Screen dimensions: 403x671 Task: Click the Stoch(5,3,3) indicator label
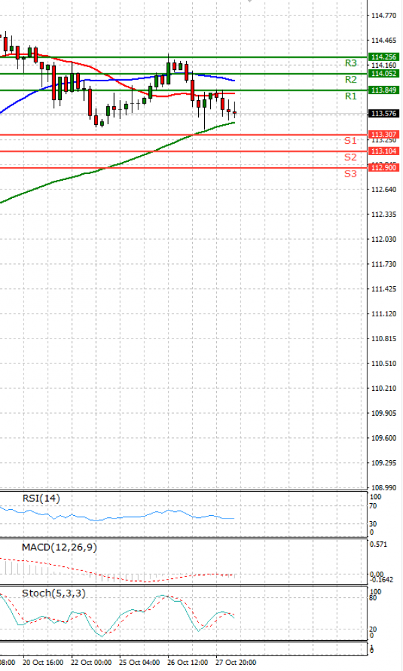point(54,594)
